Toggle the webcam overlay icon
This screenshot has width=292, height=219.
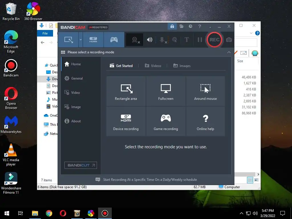click(x=135, y=40)
